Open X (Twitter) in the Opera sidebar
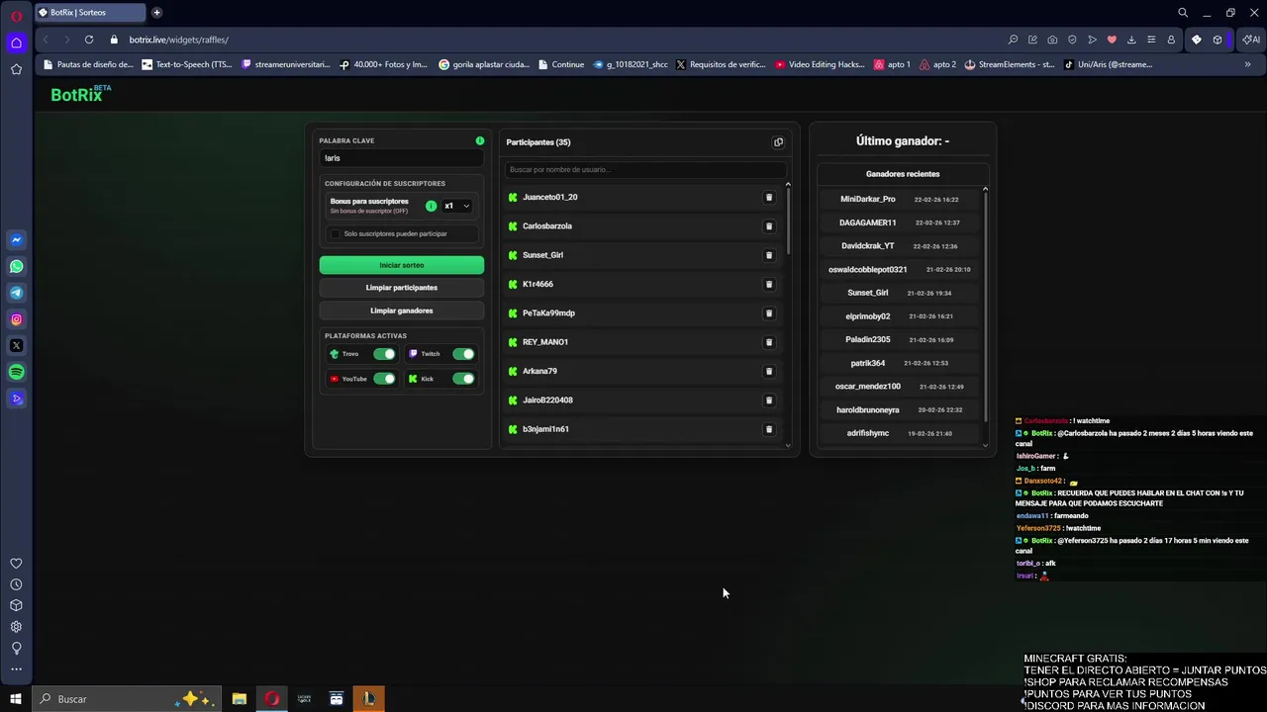This screenshot has width=1267, height=712. pyautogui.click(x=16, y=346)
